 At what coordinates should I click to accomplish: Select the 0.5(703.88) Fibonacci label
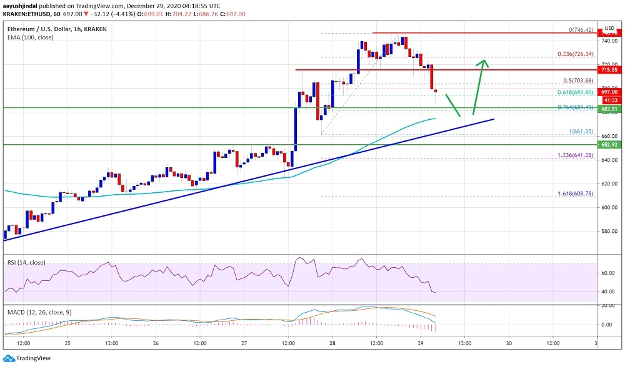point(578,81)
